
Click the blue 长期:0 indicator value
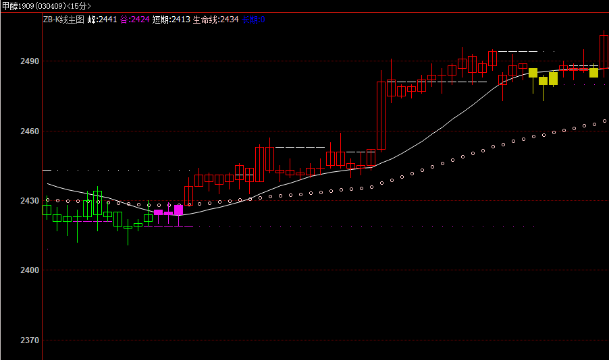[253, 20]
